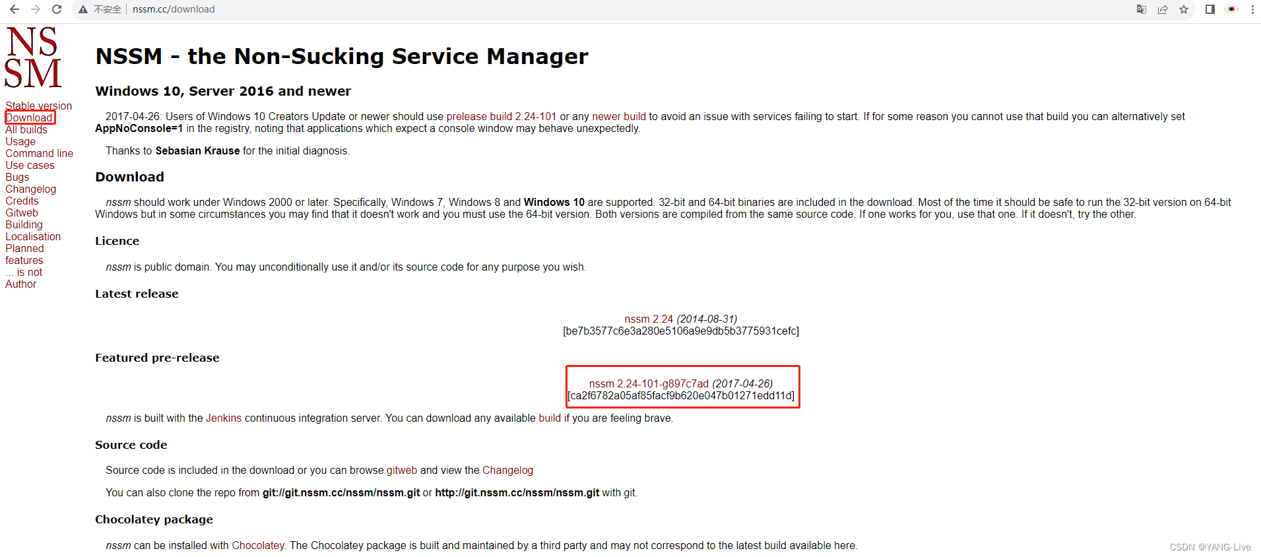Click the 'Licence' heading
The width and height of the screenshot is (1261, 557).
click(117, 241)
